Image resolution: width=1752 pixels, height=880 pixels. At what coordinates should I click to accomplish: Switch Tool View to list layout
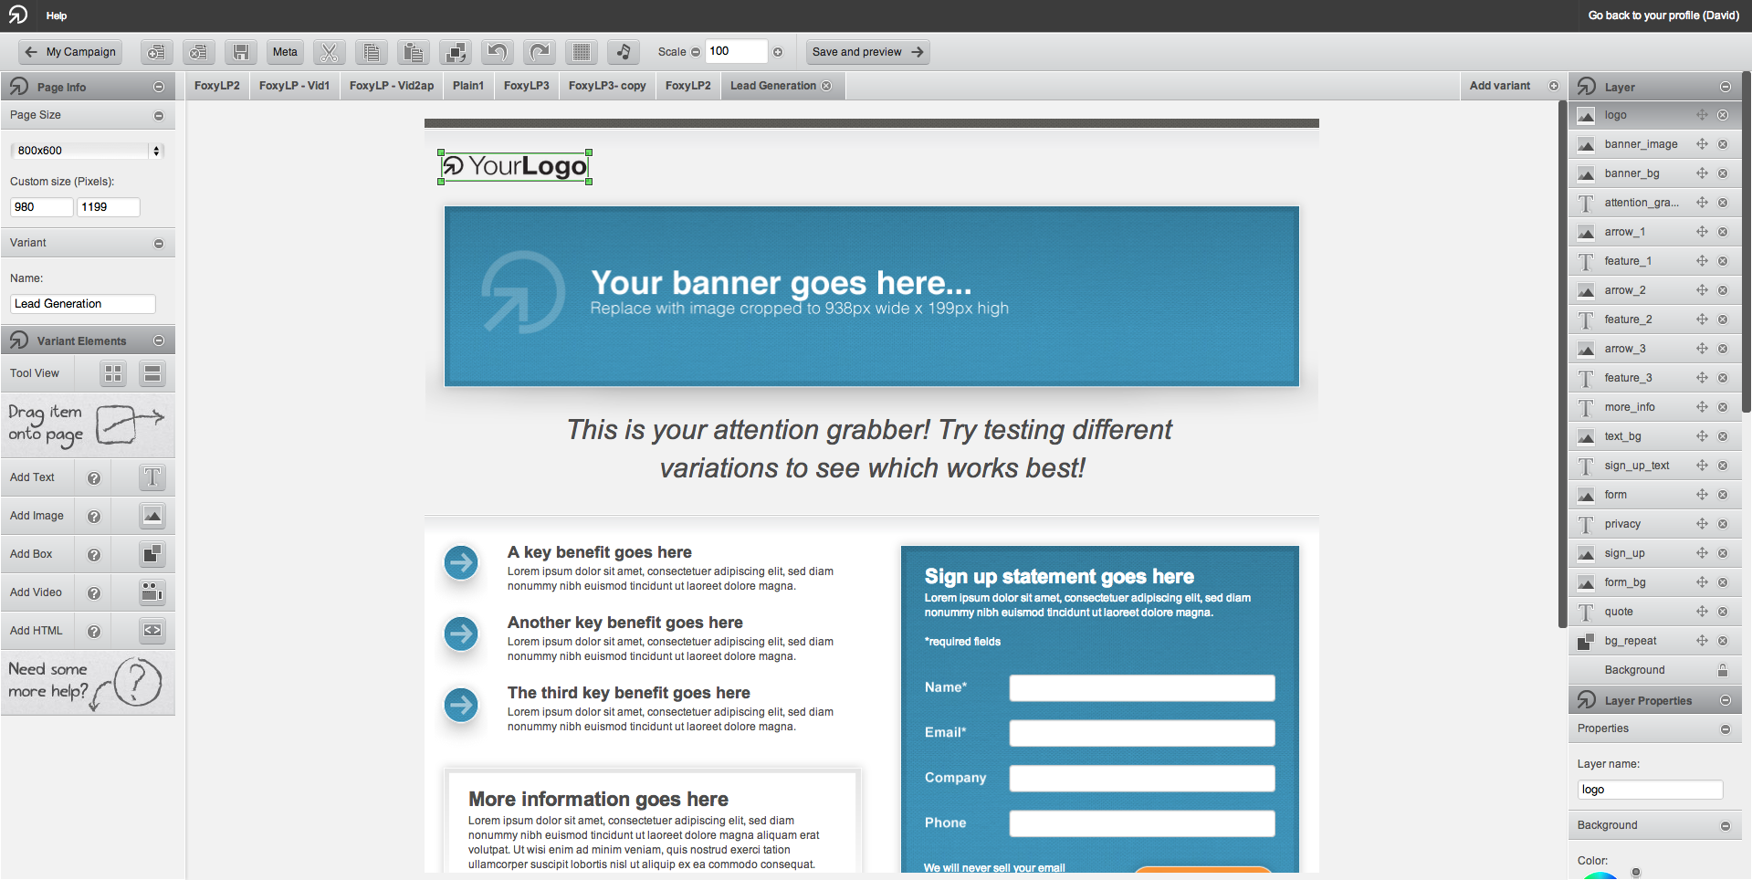[152, 373]
